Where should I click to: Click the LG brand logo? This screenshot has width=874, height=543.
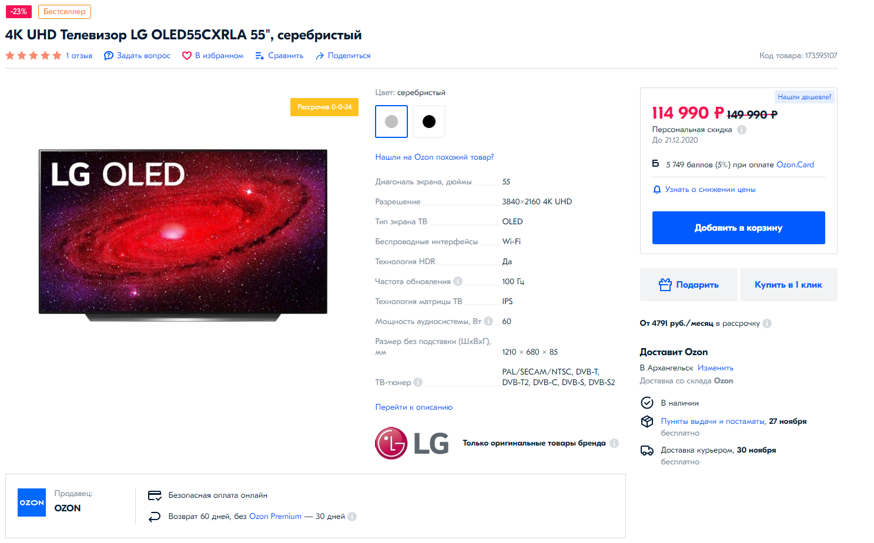(412, 443)
